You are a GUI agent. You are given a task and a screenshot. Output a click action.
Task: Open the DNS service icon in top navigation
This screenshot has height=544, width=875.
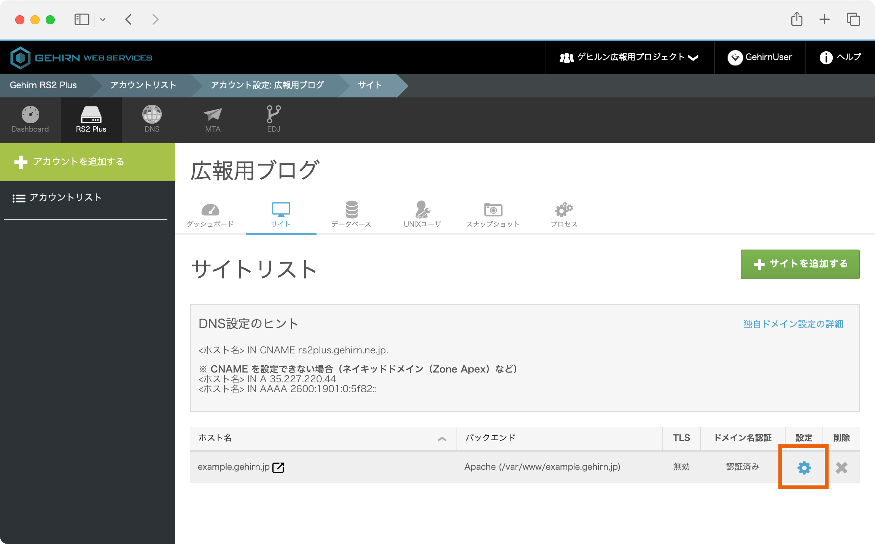point(152,120)
